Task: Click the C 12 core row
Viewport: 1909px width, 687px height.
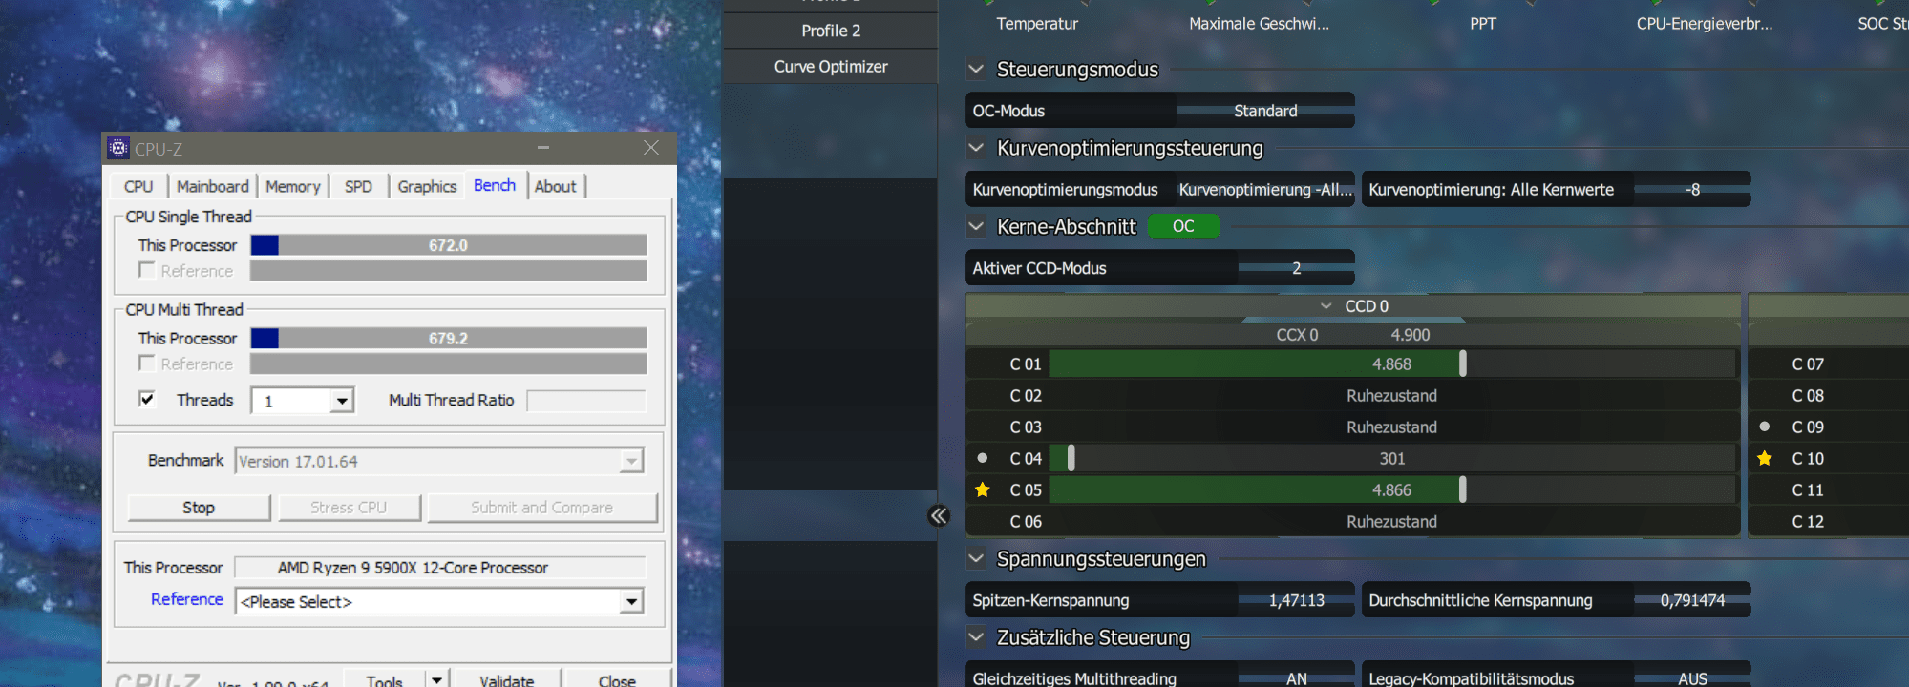Action: pos(1829,521)
